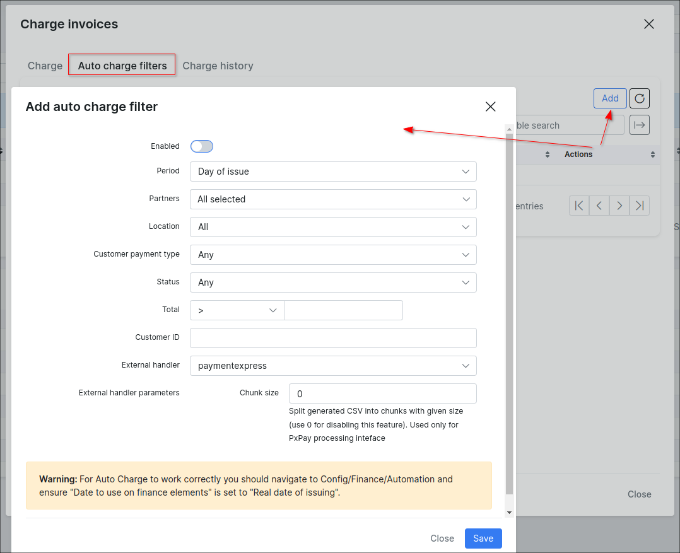Screen dimensions: 680x553
Task: Focus the Customer ID input field
Action: click(x=333, y=338)
